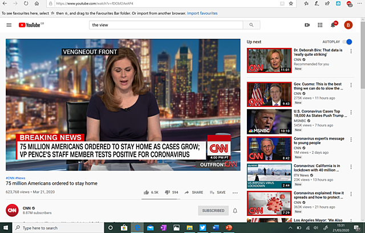
Task: Refresh the page with reload icon
Action: (26, 3)
